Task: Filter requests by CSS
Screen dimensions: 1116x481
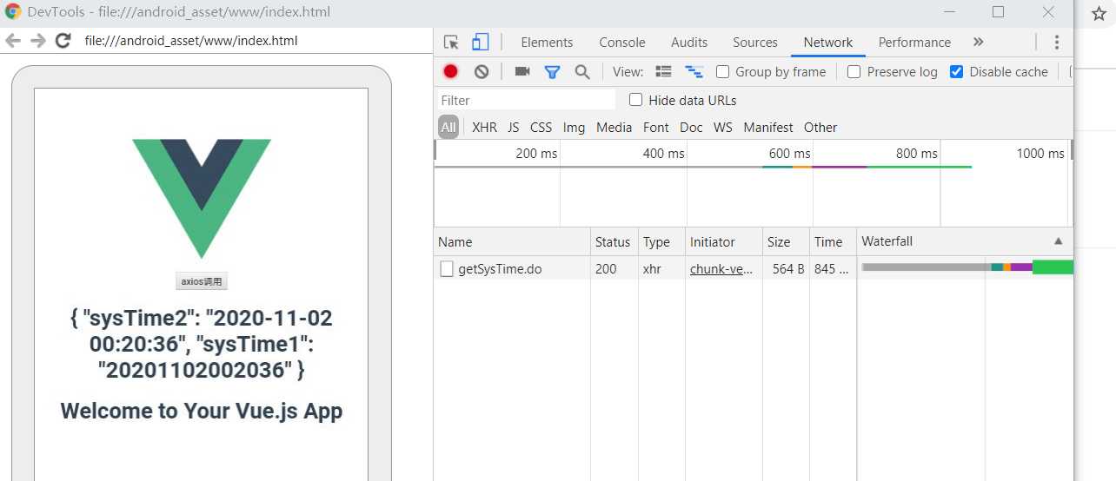Action: (541, 128)
